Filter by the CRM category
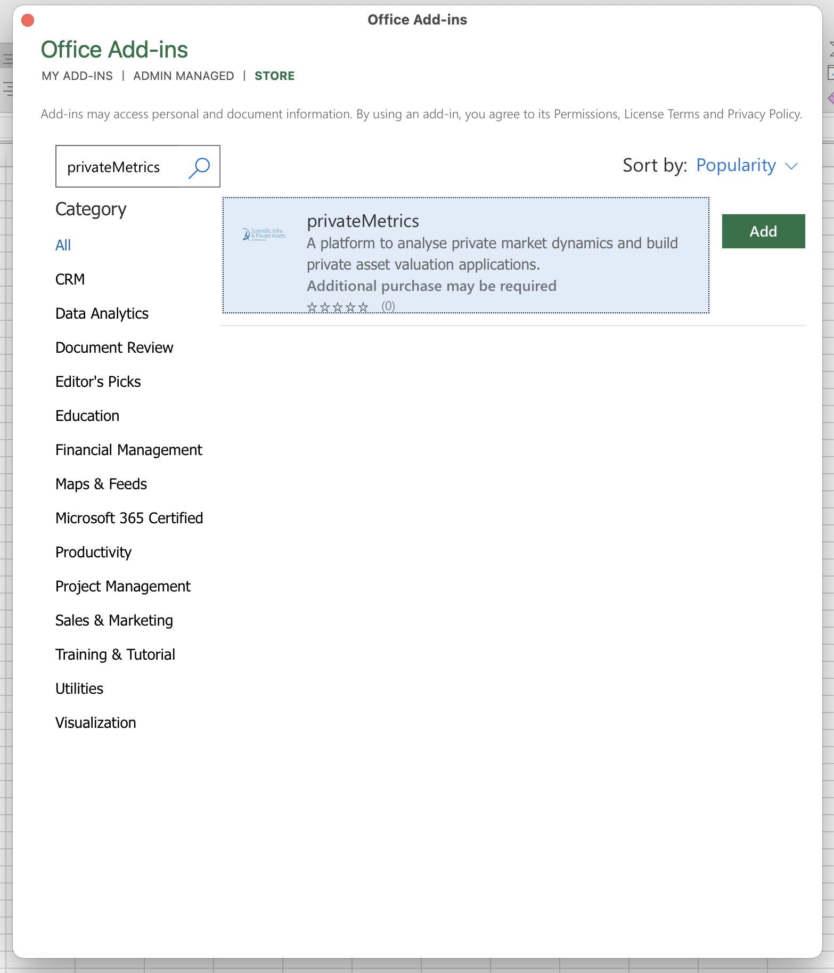This screenshot has width=834, height=973. pyautogui.click(x=70, y=279)
